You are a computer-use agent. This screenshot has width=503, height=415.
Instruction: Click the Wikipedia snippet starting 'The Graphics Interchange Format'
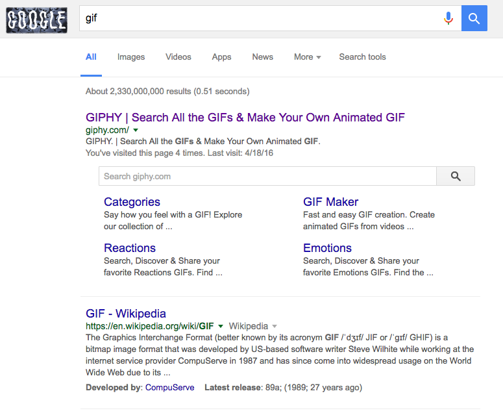[280, 355]
